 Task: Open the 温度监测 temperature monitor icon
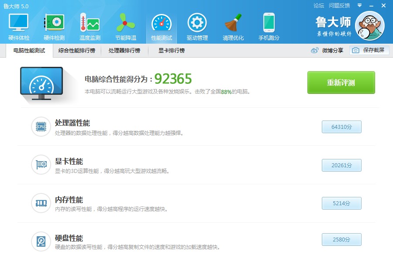click(x=90, y=23)
